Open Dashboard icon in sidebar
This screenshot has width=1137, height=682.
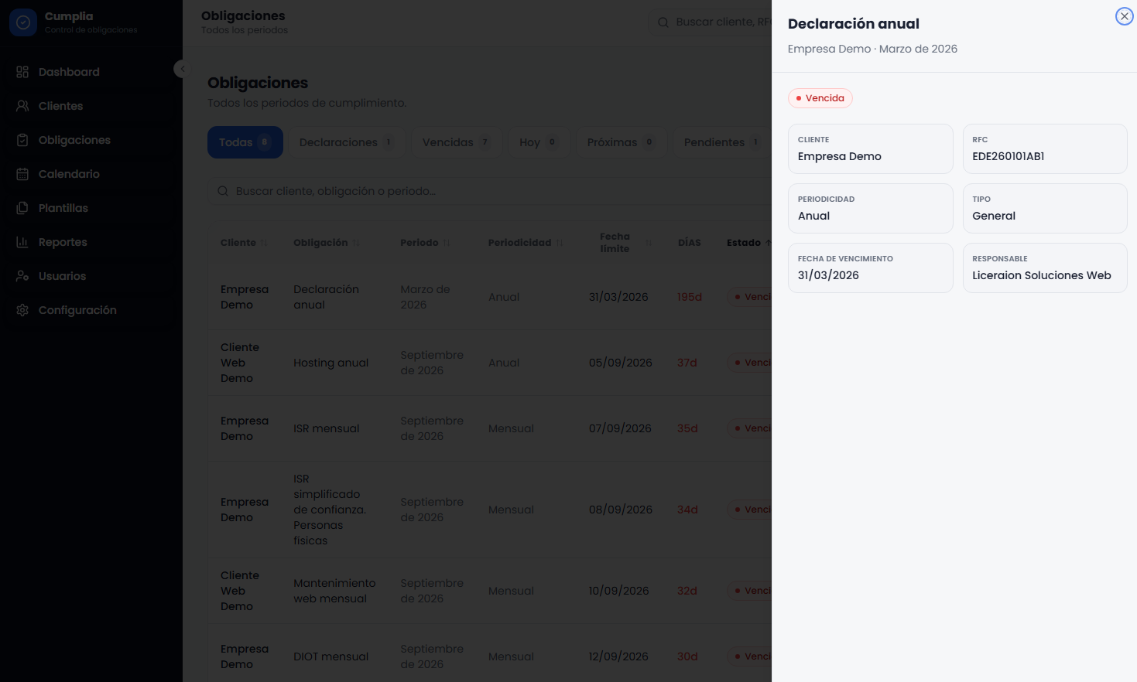point(22,72)
